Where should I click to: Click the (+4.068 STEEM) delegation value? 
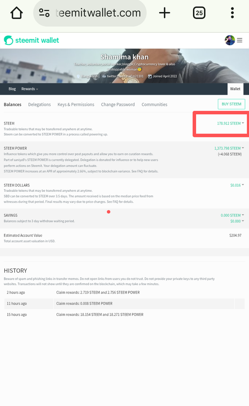[230, 154]
